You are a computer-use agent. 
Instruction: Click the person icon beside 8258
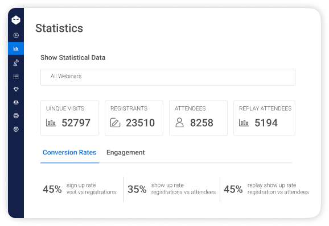179,123
